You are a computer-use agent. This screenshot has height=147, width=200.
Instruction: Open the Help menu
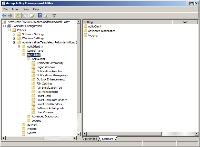click(x=36, y=9)
